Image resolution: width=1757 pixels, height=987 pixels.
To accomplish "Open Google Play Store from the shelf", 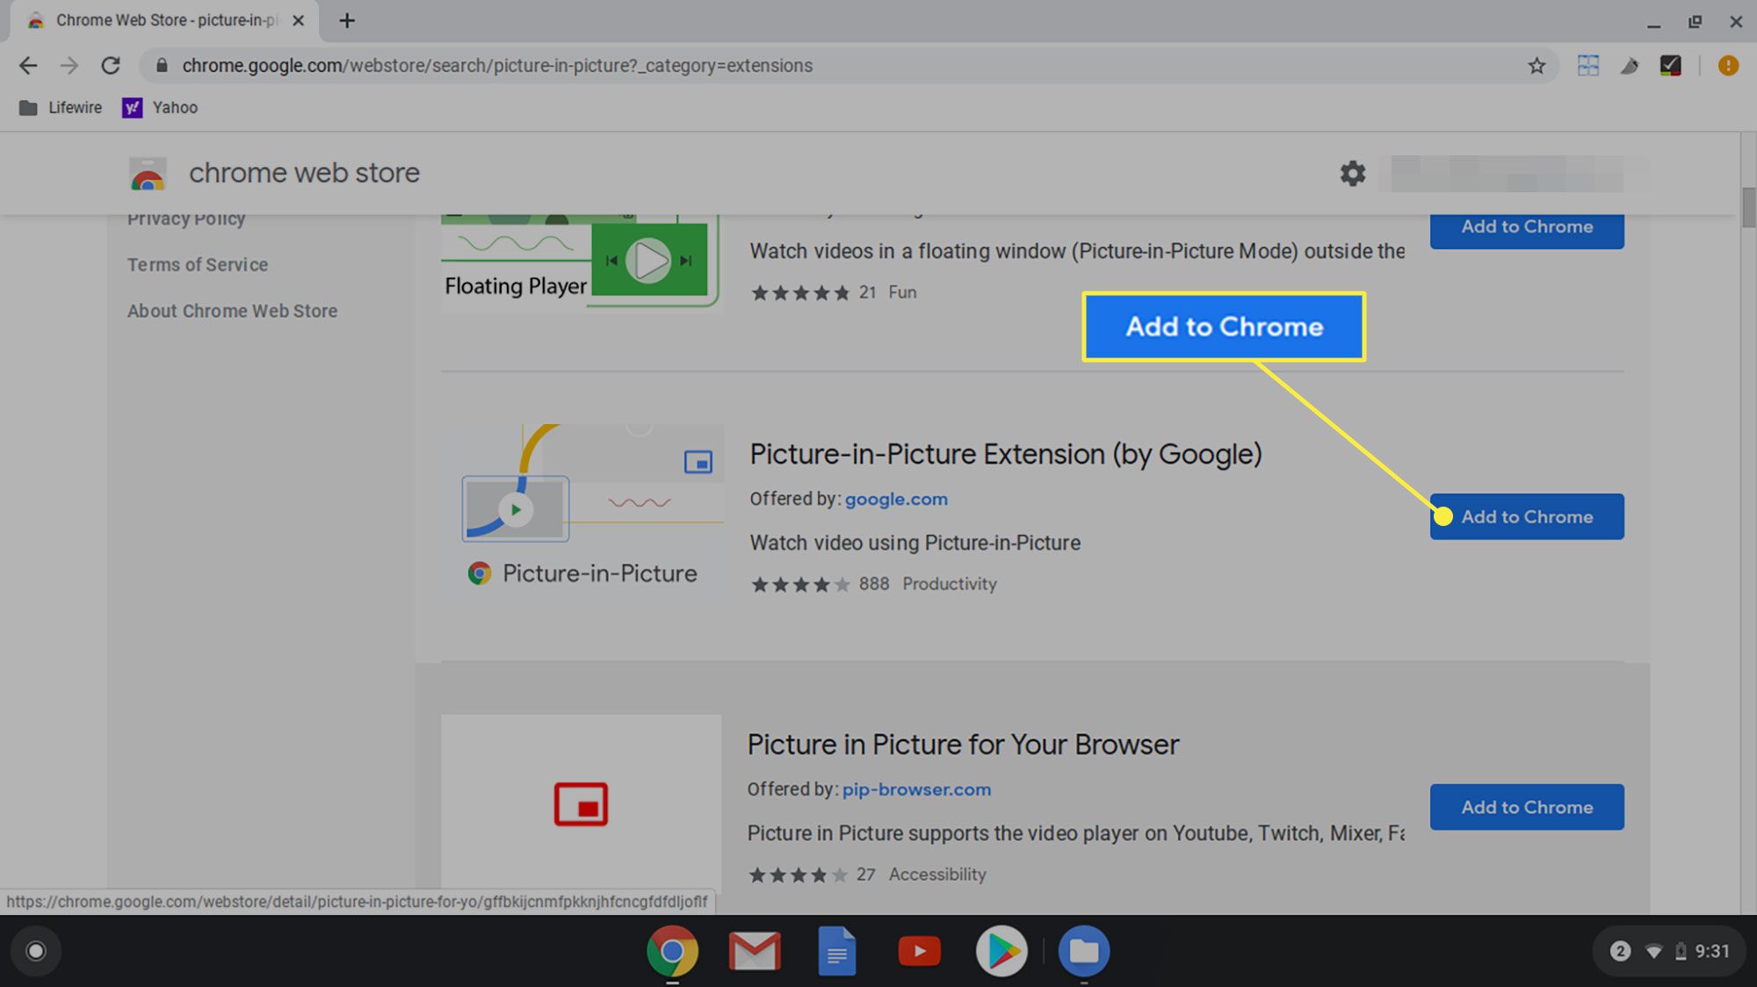I will [x=1001, y=951].
